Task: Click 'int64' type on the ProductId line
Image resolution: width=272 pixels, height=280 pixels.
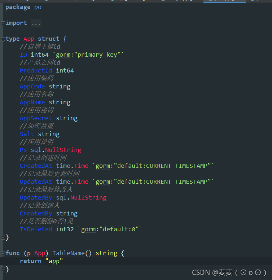Action: pyautogui.click(x=65, y=70)
